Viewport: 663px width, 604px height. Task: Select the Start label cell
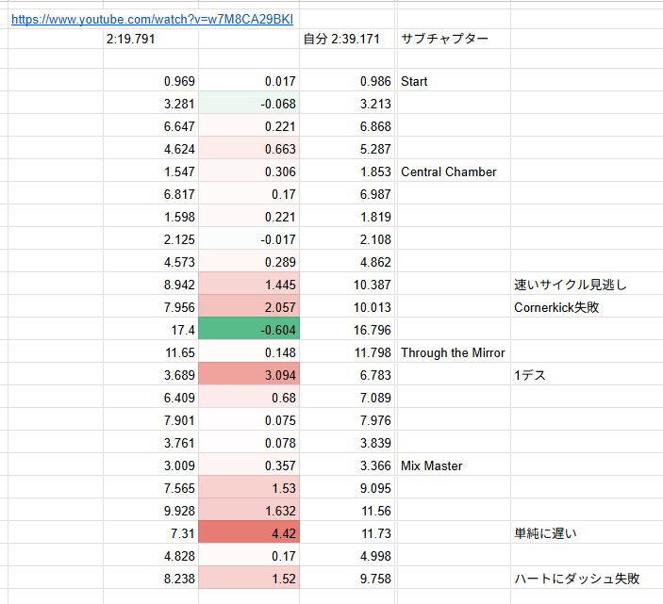454,81
